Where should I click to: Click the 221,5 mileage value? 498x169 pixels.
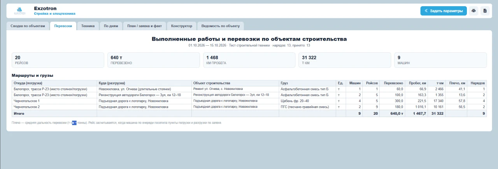click(x=416, y=101)
